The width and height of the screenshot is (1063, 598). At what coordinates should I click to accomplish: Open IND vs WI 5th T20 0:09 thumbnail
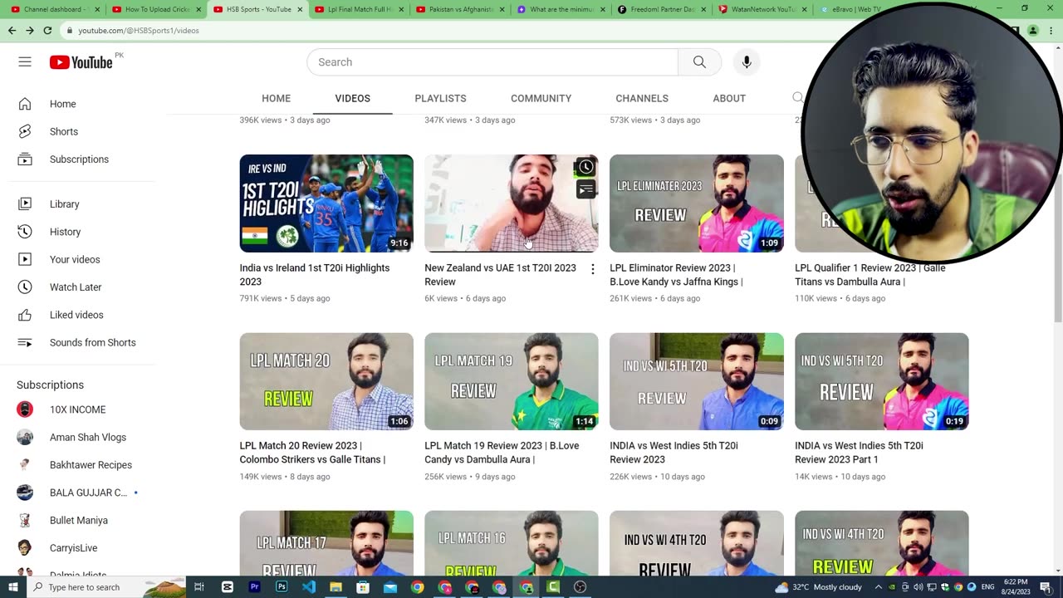point(697,381)
